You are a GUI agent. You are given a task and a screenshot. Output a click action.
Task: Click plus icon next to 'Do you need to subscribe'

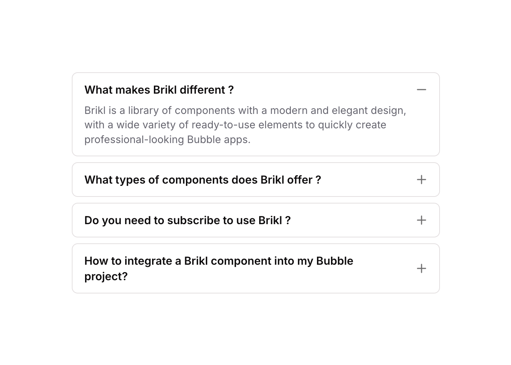pos(421,220)
